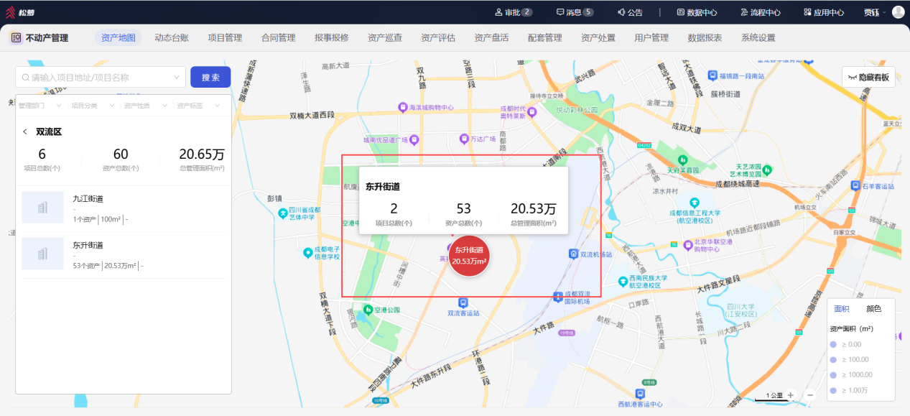
Task: Open the 东升街道 list row
Action: click(124, 255)
